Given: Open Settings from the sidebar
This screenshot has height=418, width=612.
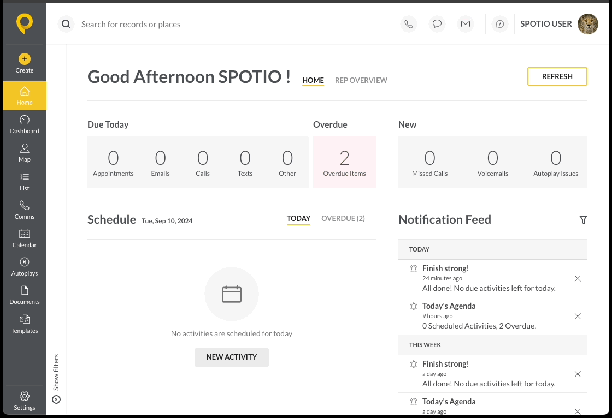Looking at the screenshot, I should (24, 401).
